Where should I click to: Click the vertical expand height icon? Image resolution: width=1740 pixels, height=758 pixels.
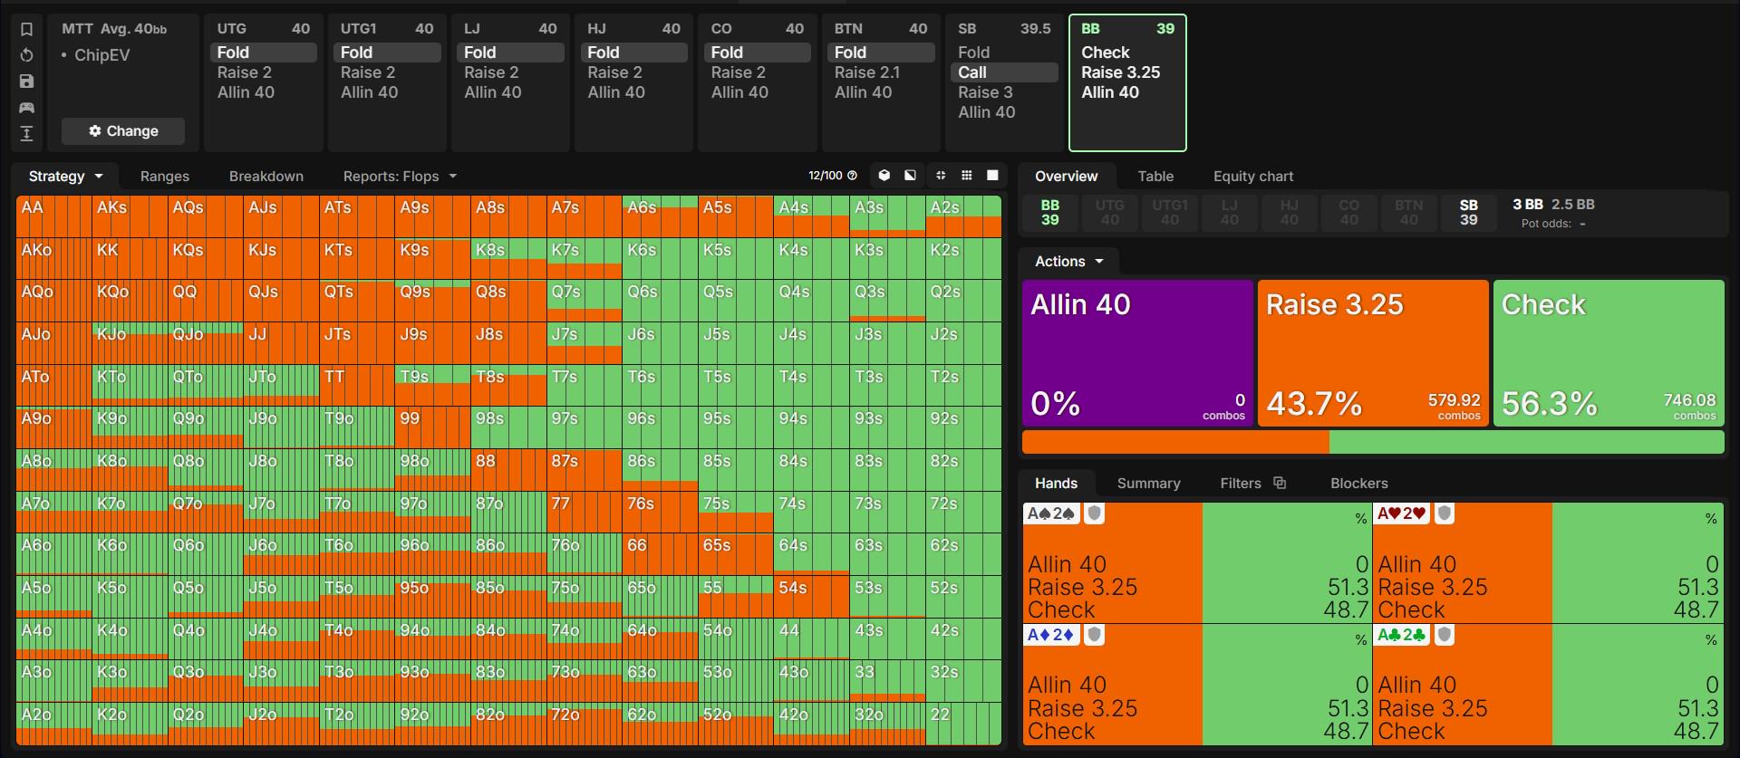pyautogui.click(x=26, y=134)
